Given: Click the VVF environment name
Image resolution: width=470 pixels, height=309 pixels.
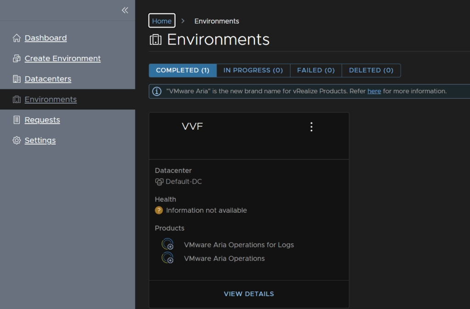Looking at the screenshot, I should click(192, 127).
